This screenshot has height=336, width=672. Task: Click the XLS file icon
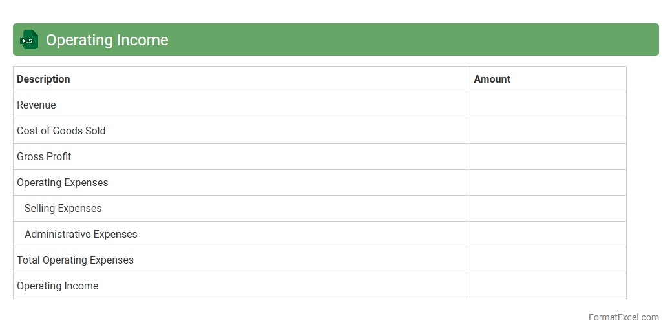click(x=29, y=40)
